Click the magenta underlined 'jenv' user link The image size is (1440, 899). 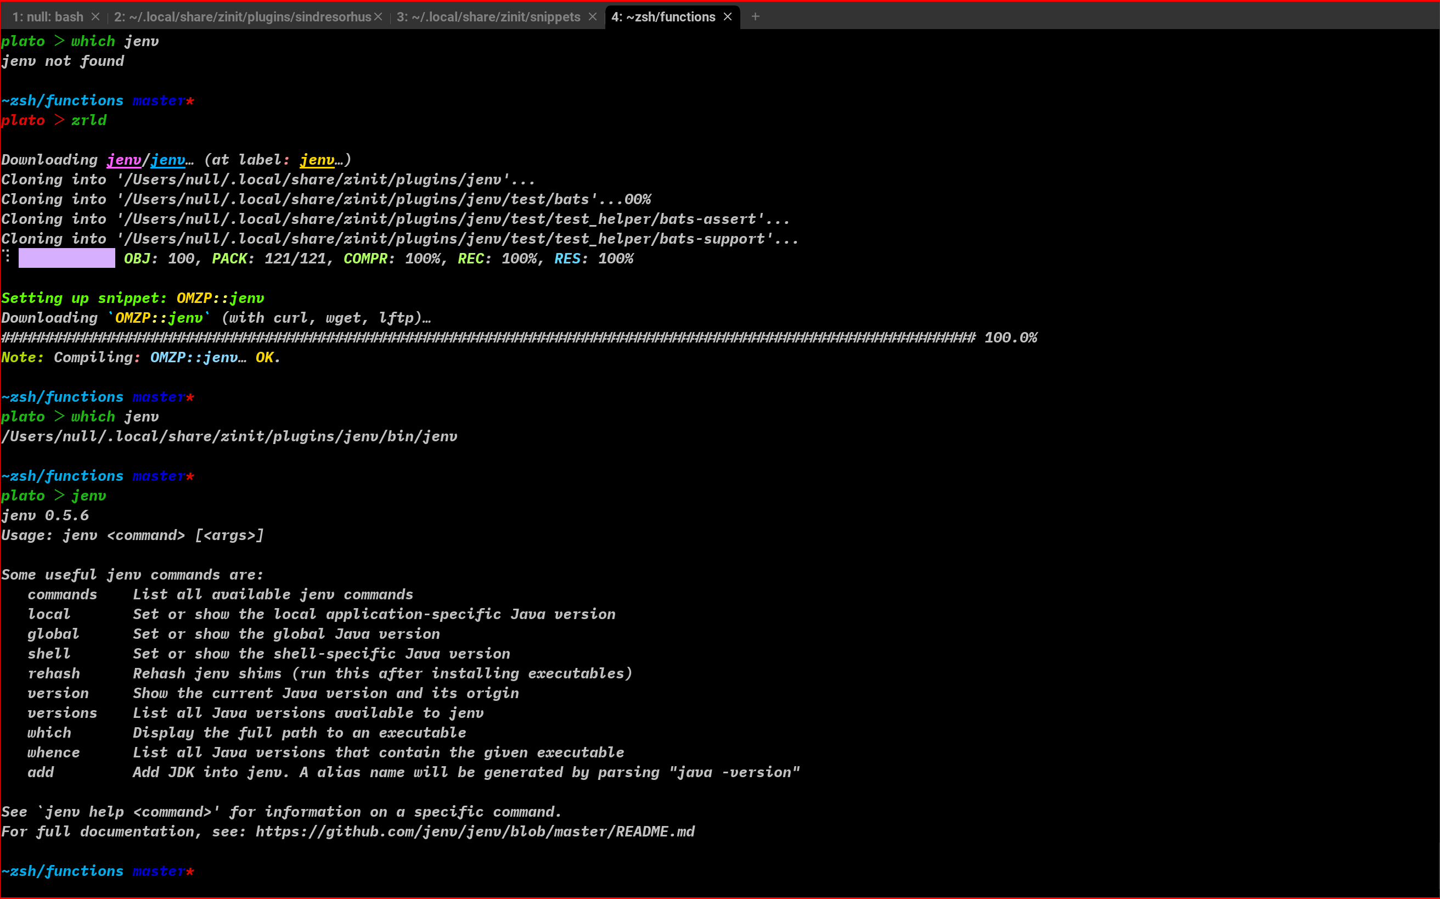point(123,160)
